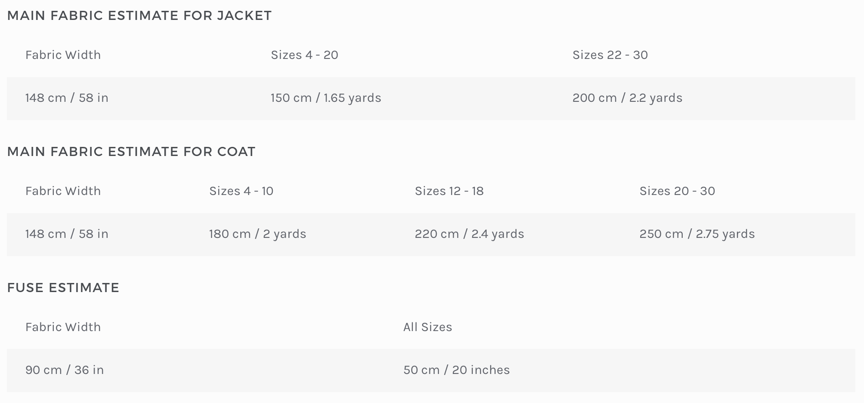Click the 220 cm / 2.4 yards cell
Image resolution: width=864 pixels, height=403 pixels.
point(469,234)
